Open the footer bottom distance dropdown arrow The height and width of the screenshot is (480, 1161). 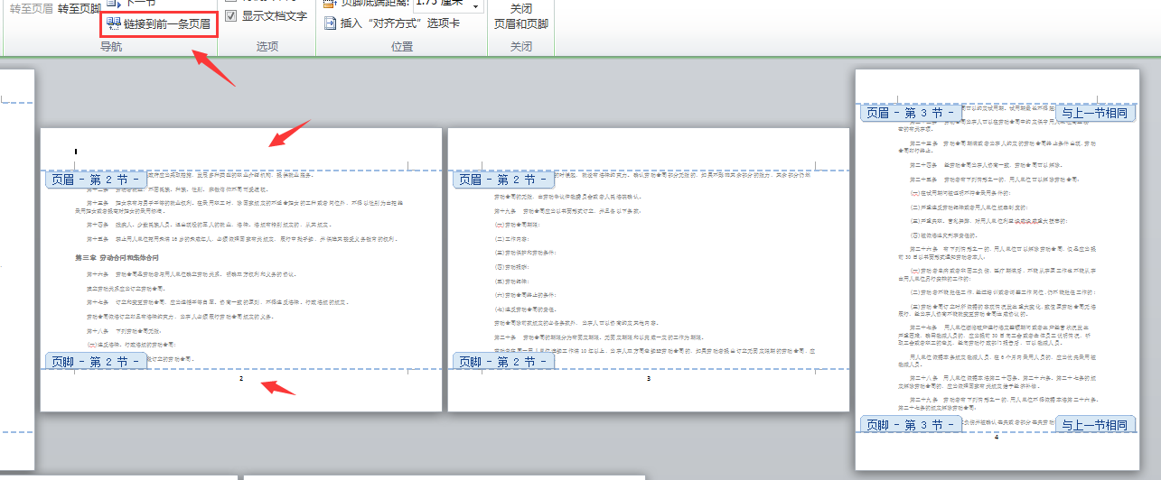[476, 5]
